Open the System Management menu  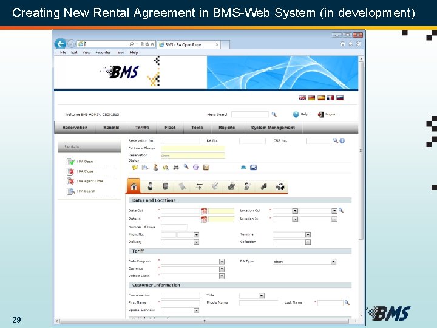click(273, 128)
